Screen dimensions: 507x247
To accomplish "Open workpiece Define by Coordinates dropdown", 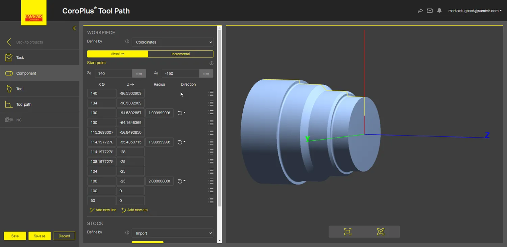I will pos(172,42).
